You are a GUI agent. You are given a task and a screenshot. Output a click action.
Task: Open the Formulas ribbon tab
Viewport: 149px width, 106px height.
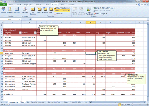39,5
